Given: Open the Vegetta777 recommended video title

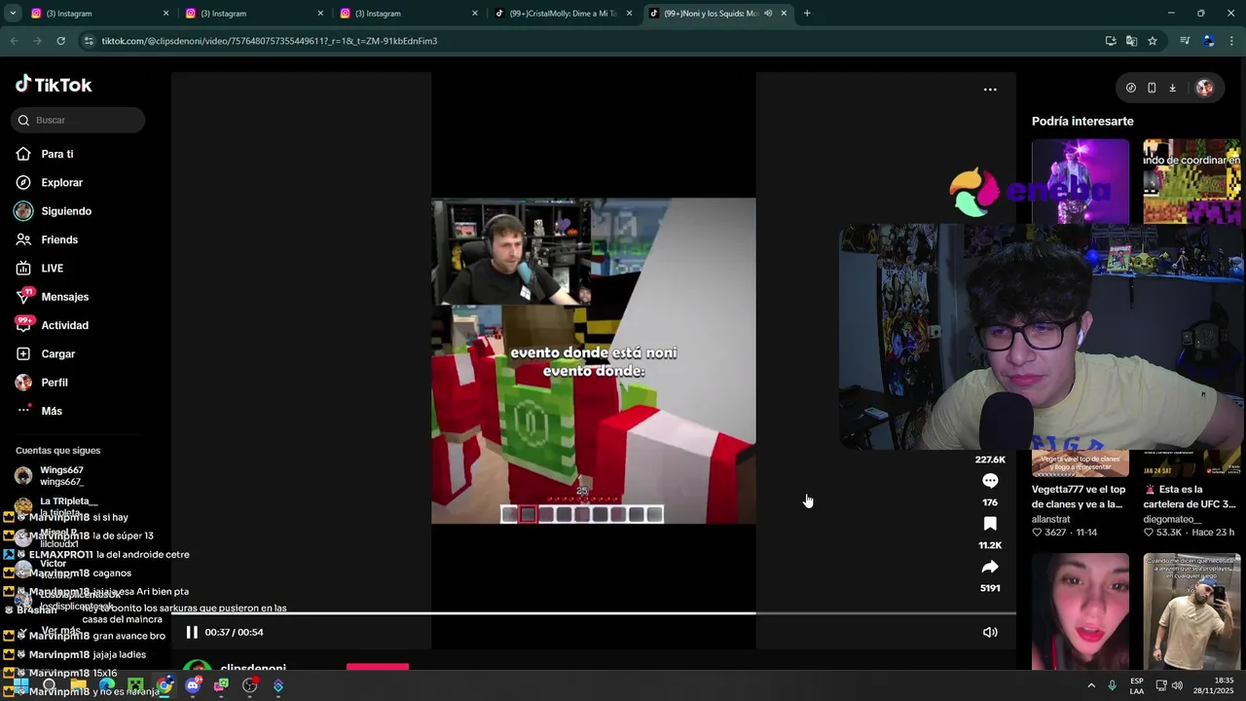Looking at the screenshot, I should pyautogui.click(x=1079, y=497).
